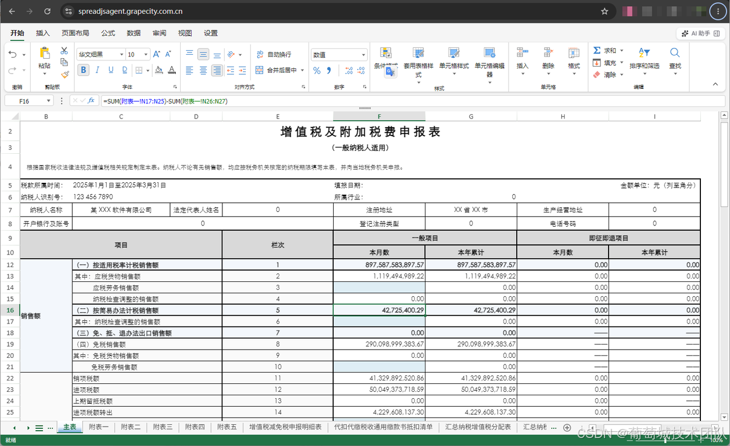730x446 pixels.
Task: Expand Clear (清除) dropdown arrow
Action: click(x=622, y=75)
